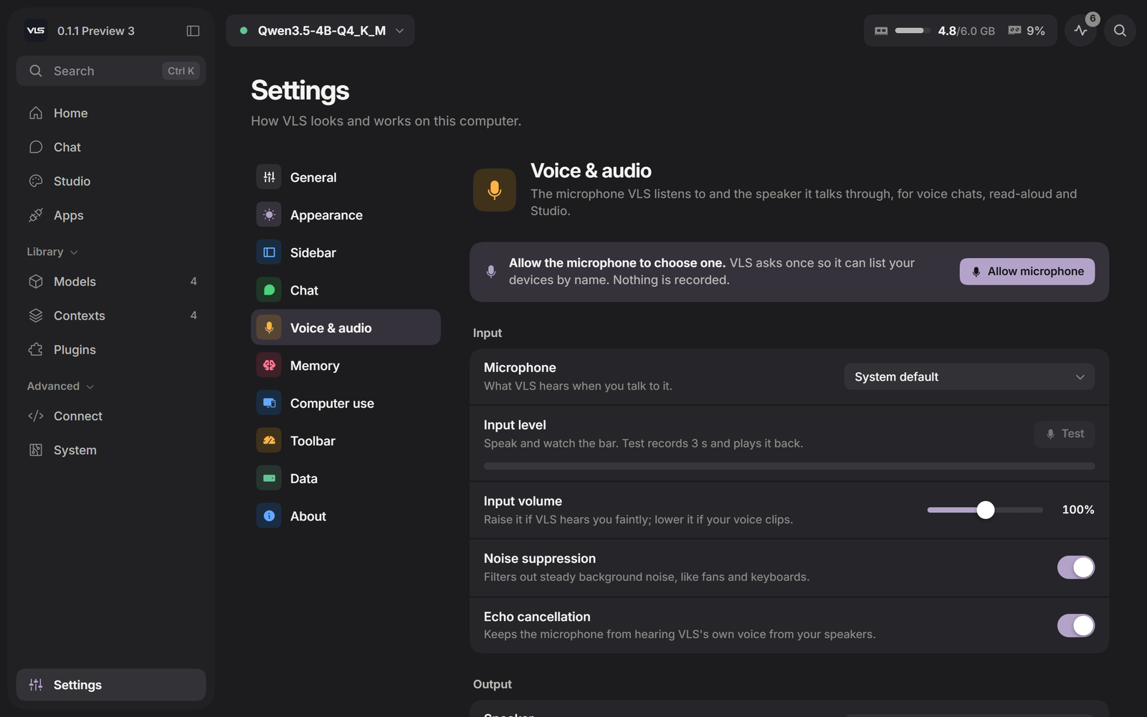The height and width of the screenshot is (717, 1147).
Task: Open Contexts in the Library
Action: pos(111,315)
